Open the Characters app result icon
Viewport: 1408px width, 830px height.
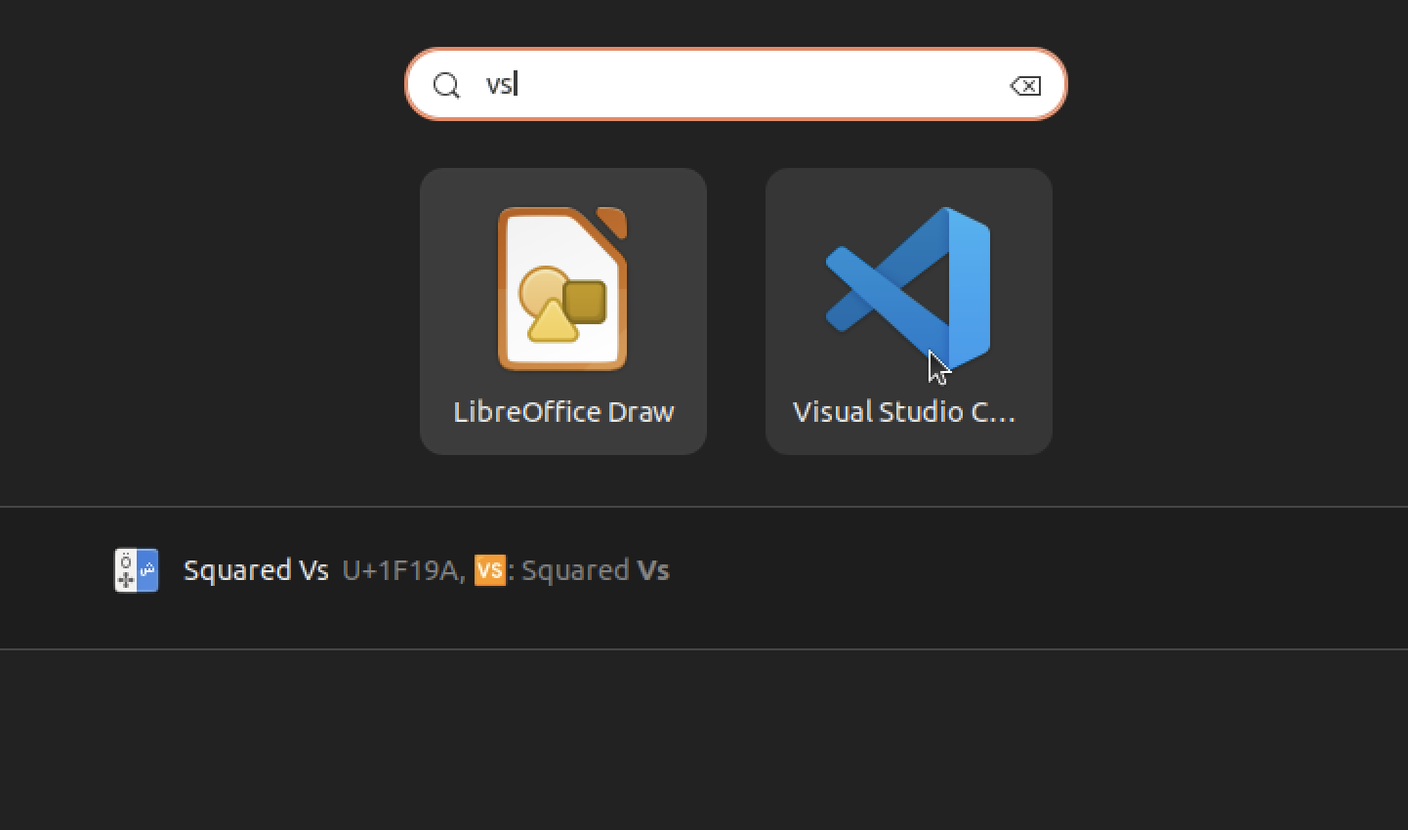(136, 570)
